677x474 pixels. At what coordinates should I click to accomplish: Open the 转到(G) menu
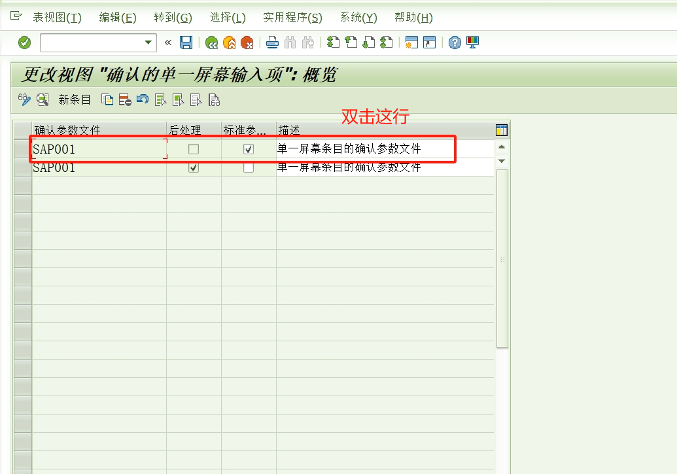click(173, 17)
